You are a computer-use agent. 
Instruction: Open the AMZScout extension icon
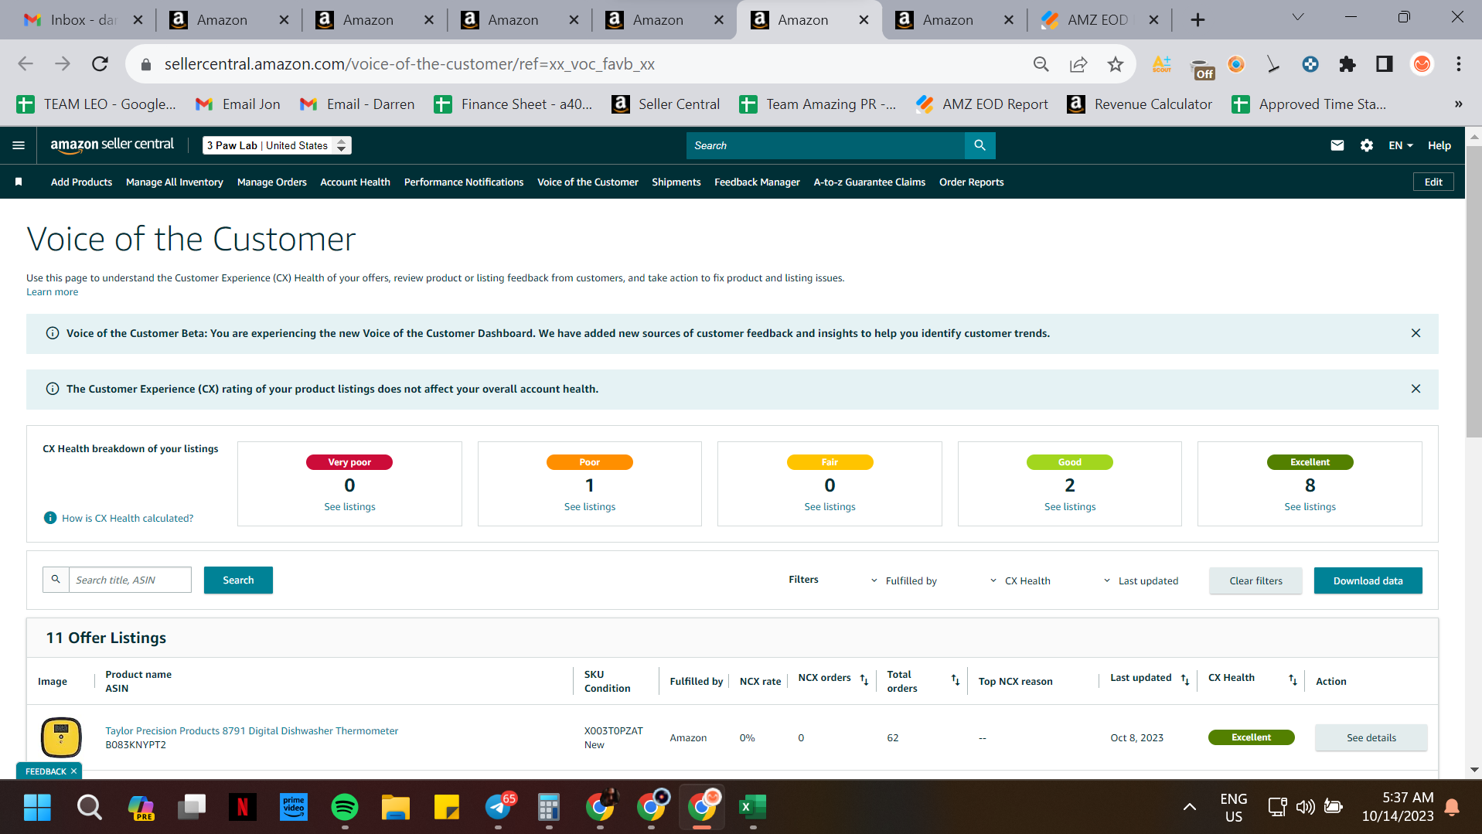(1161, 64)
